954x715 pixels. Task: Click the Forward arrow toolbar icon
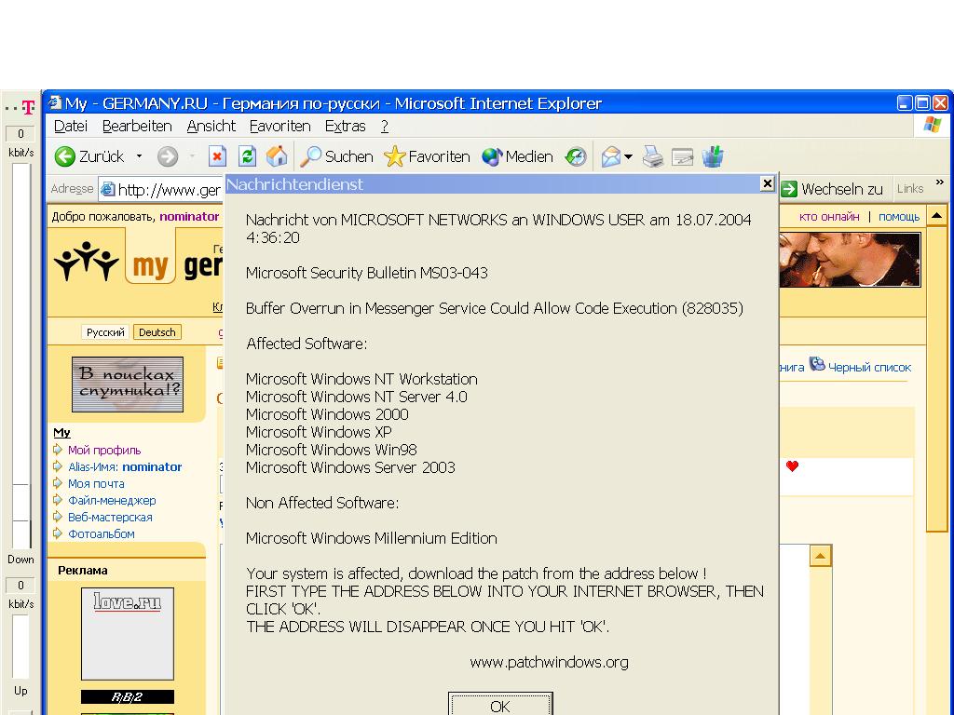coord(168,156)
